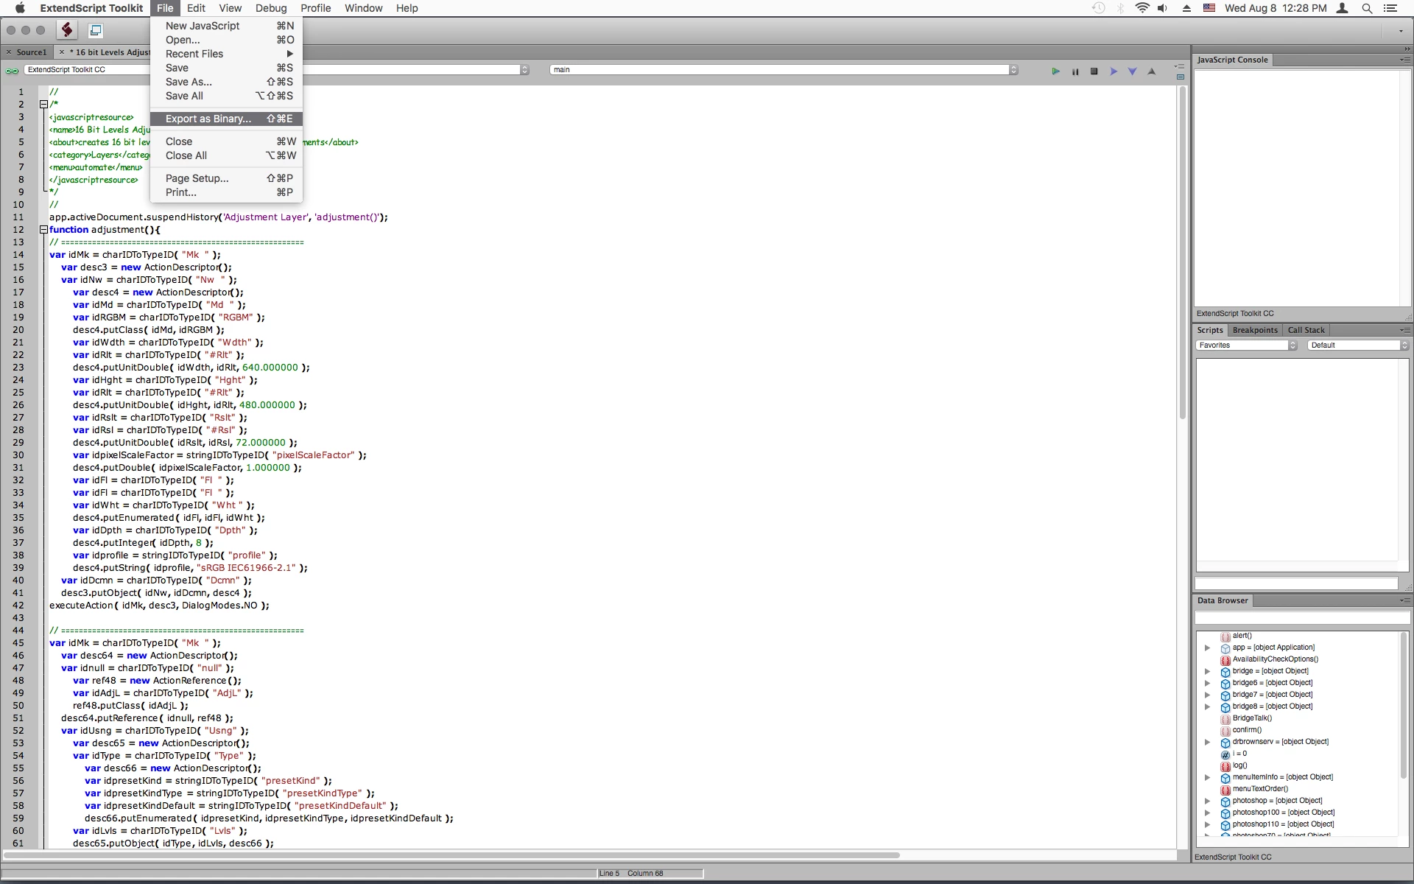Click the Step Out debug arrow
1414x884 pixels.
[x=1152, y=71]
